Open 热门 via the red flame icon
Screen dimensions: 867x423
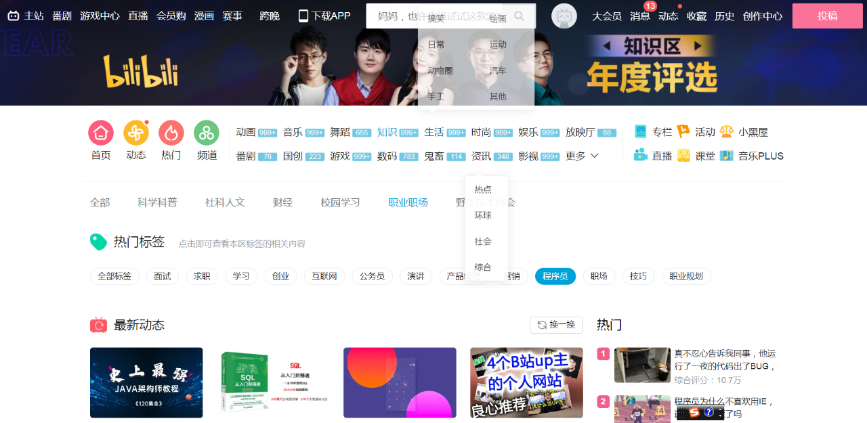pos(171,133)
